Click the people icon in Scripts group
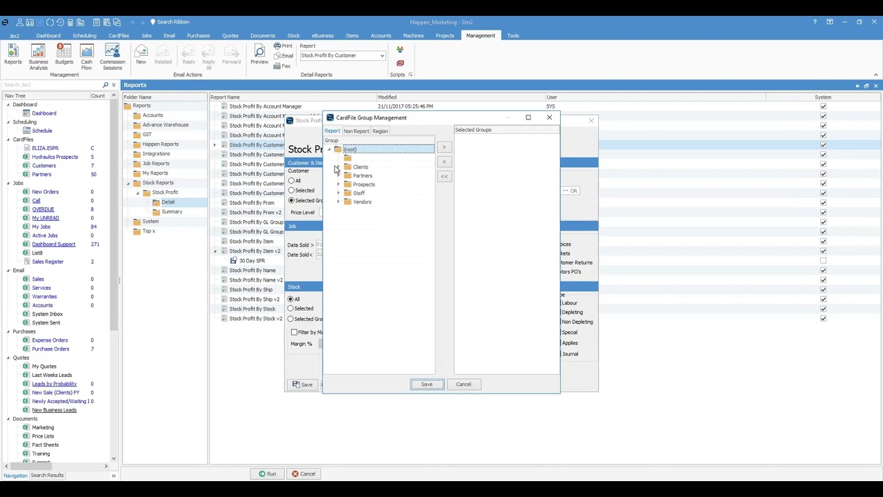 point(400,50)
